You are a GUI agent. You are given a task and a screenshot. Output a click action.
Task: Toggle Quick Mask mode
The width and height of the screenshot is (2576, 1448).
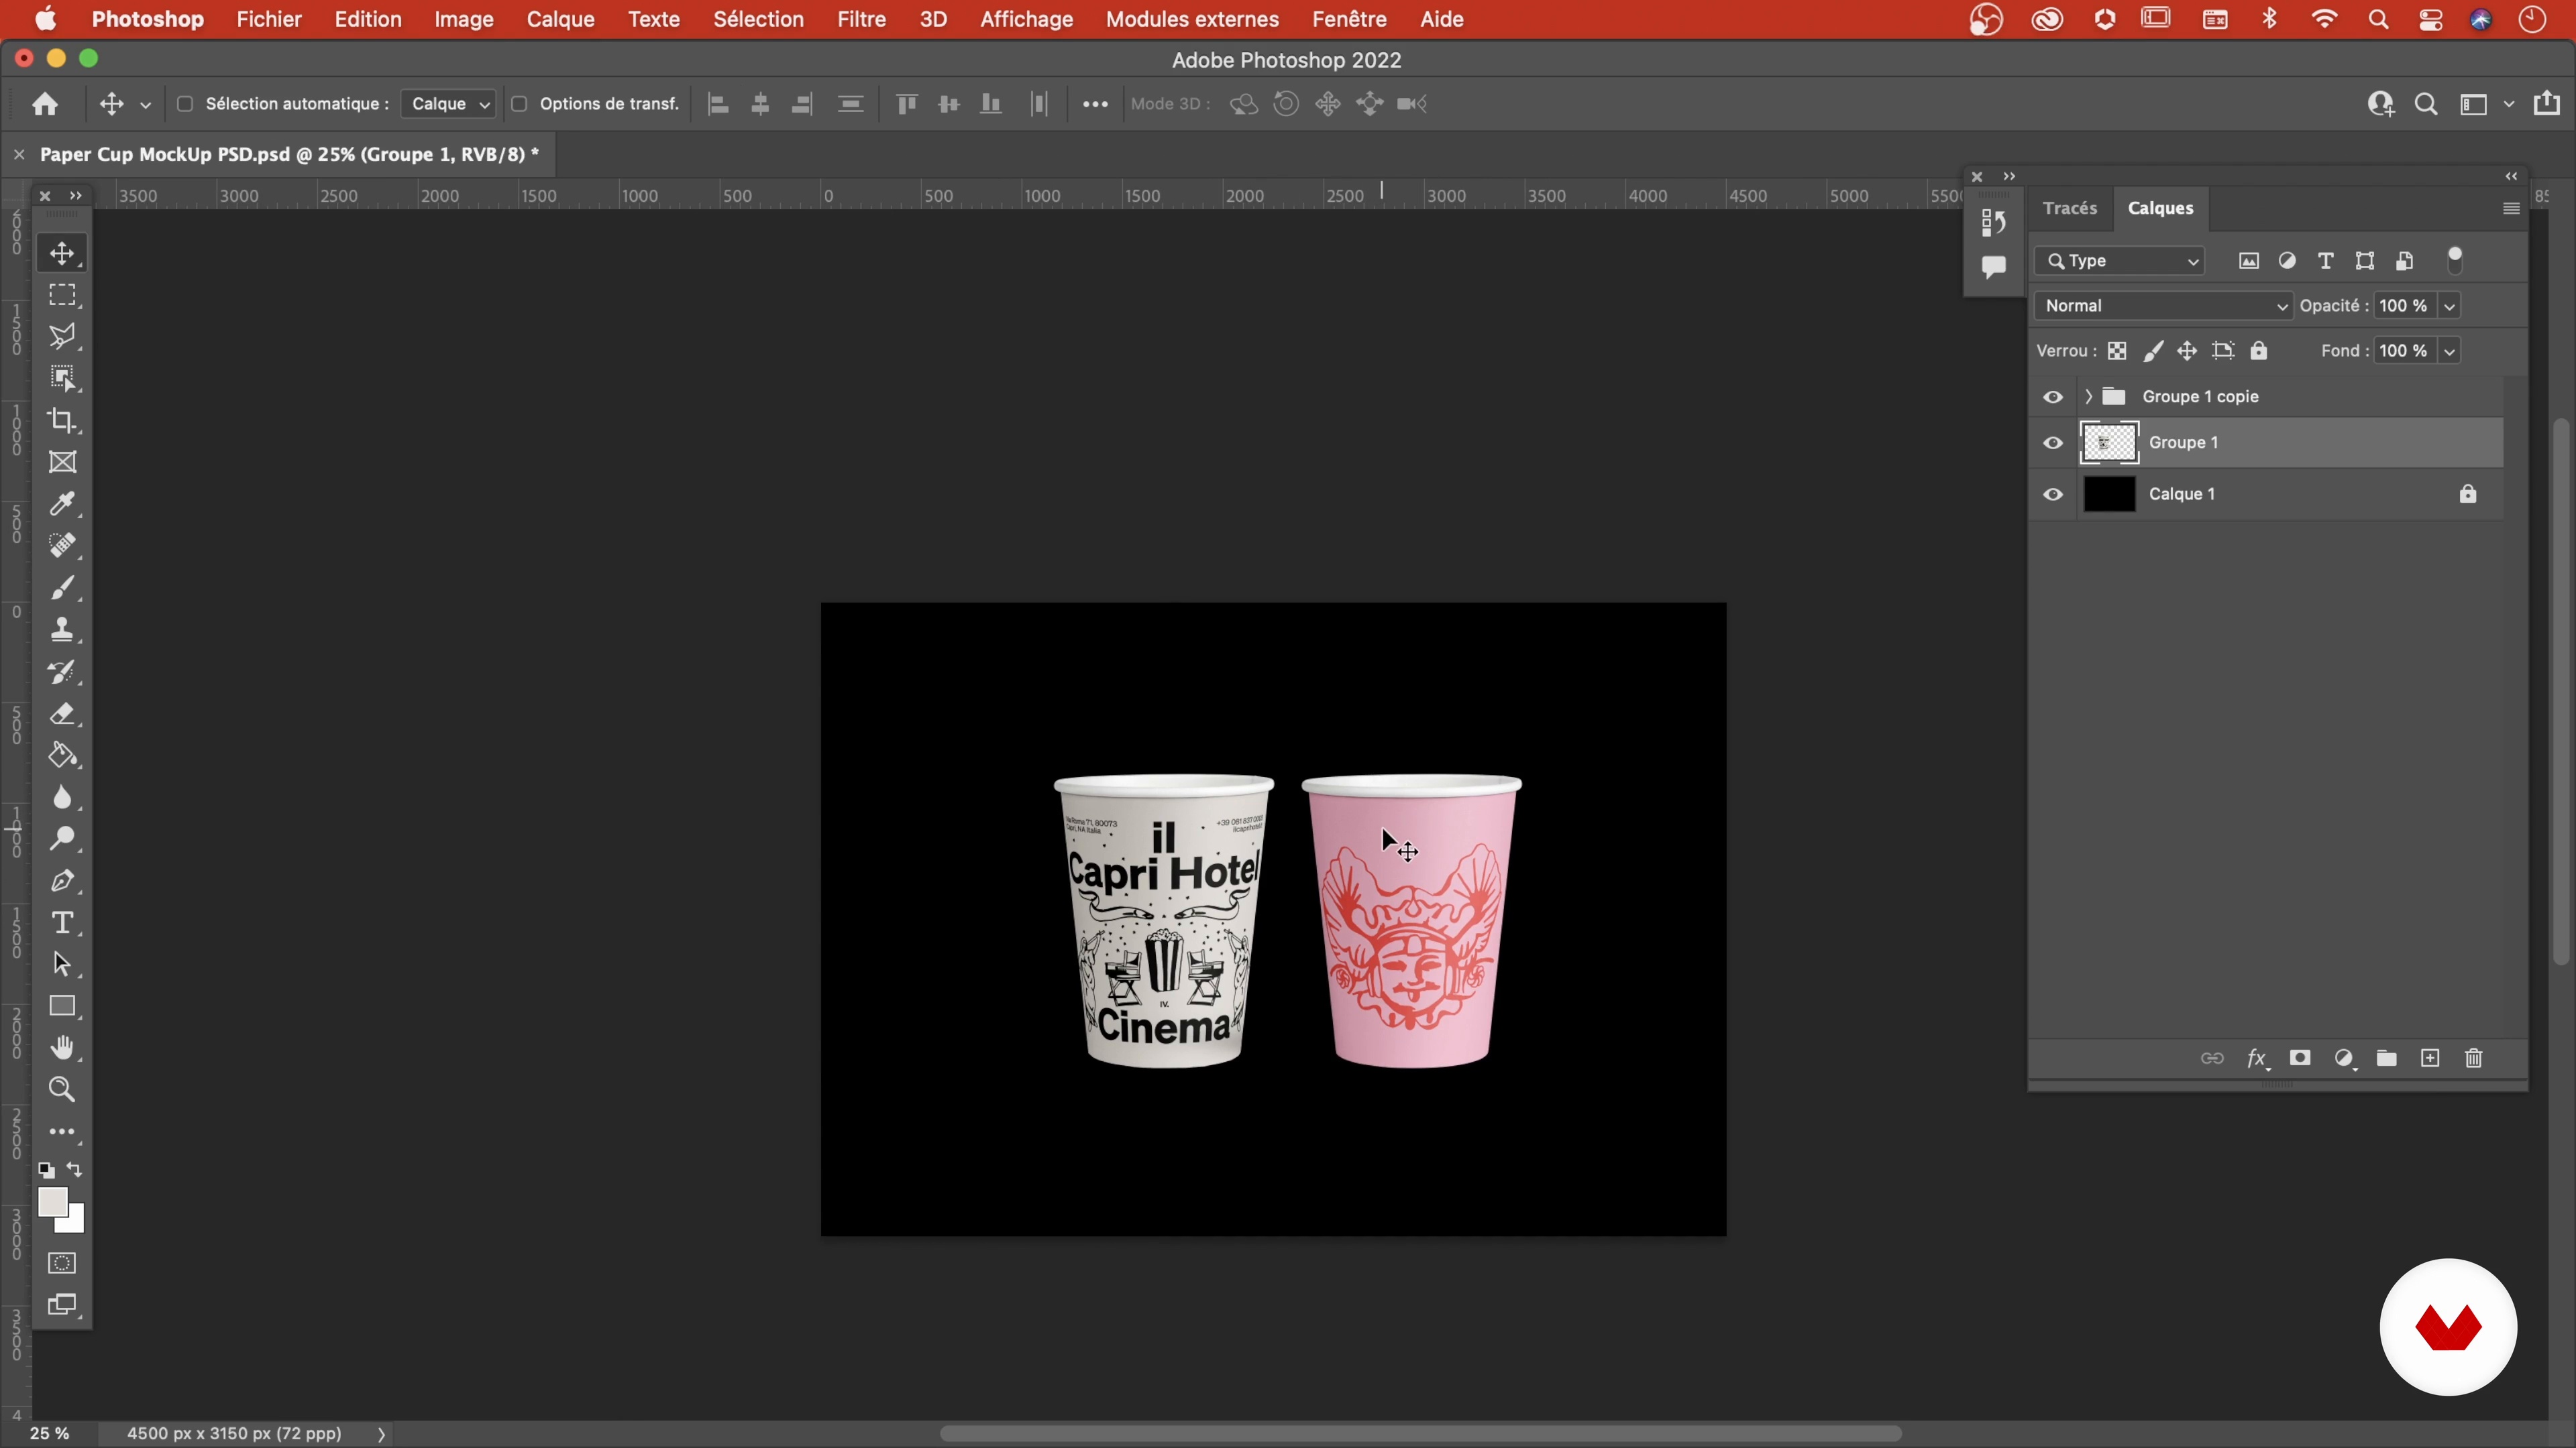[x=62, y=1263]
